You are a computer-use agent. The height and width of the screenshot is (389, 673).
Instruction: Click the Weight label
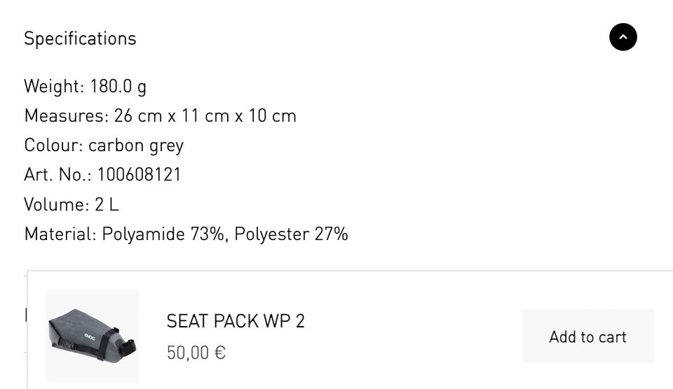click(x=53, y=86)
